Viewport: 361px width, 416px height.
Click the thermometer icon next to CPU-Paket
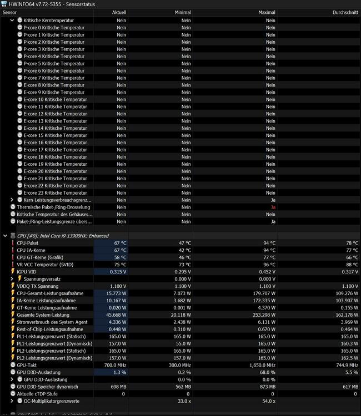click(x=13, y=243)
